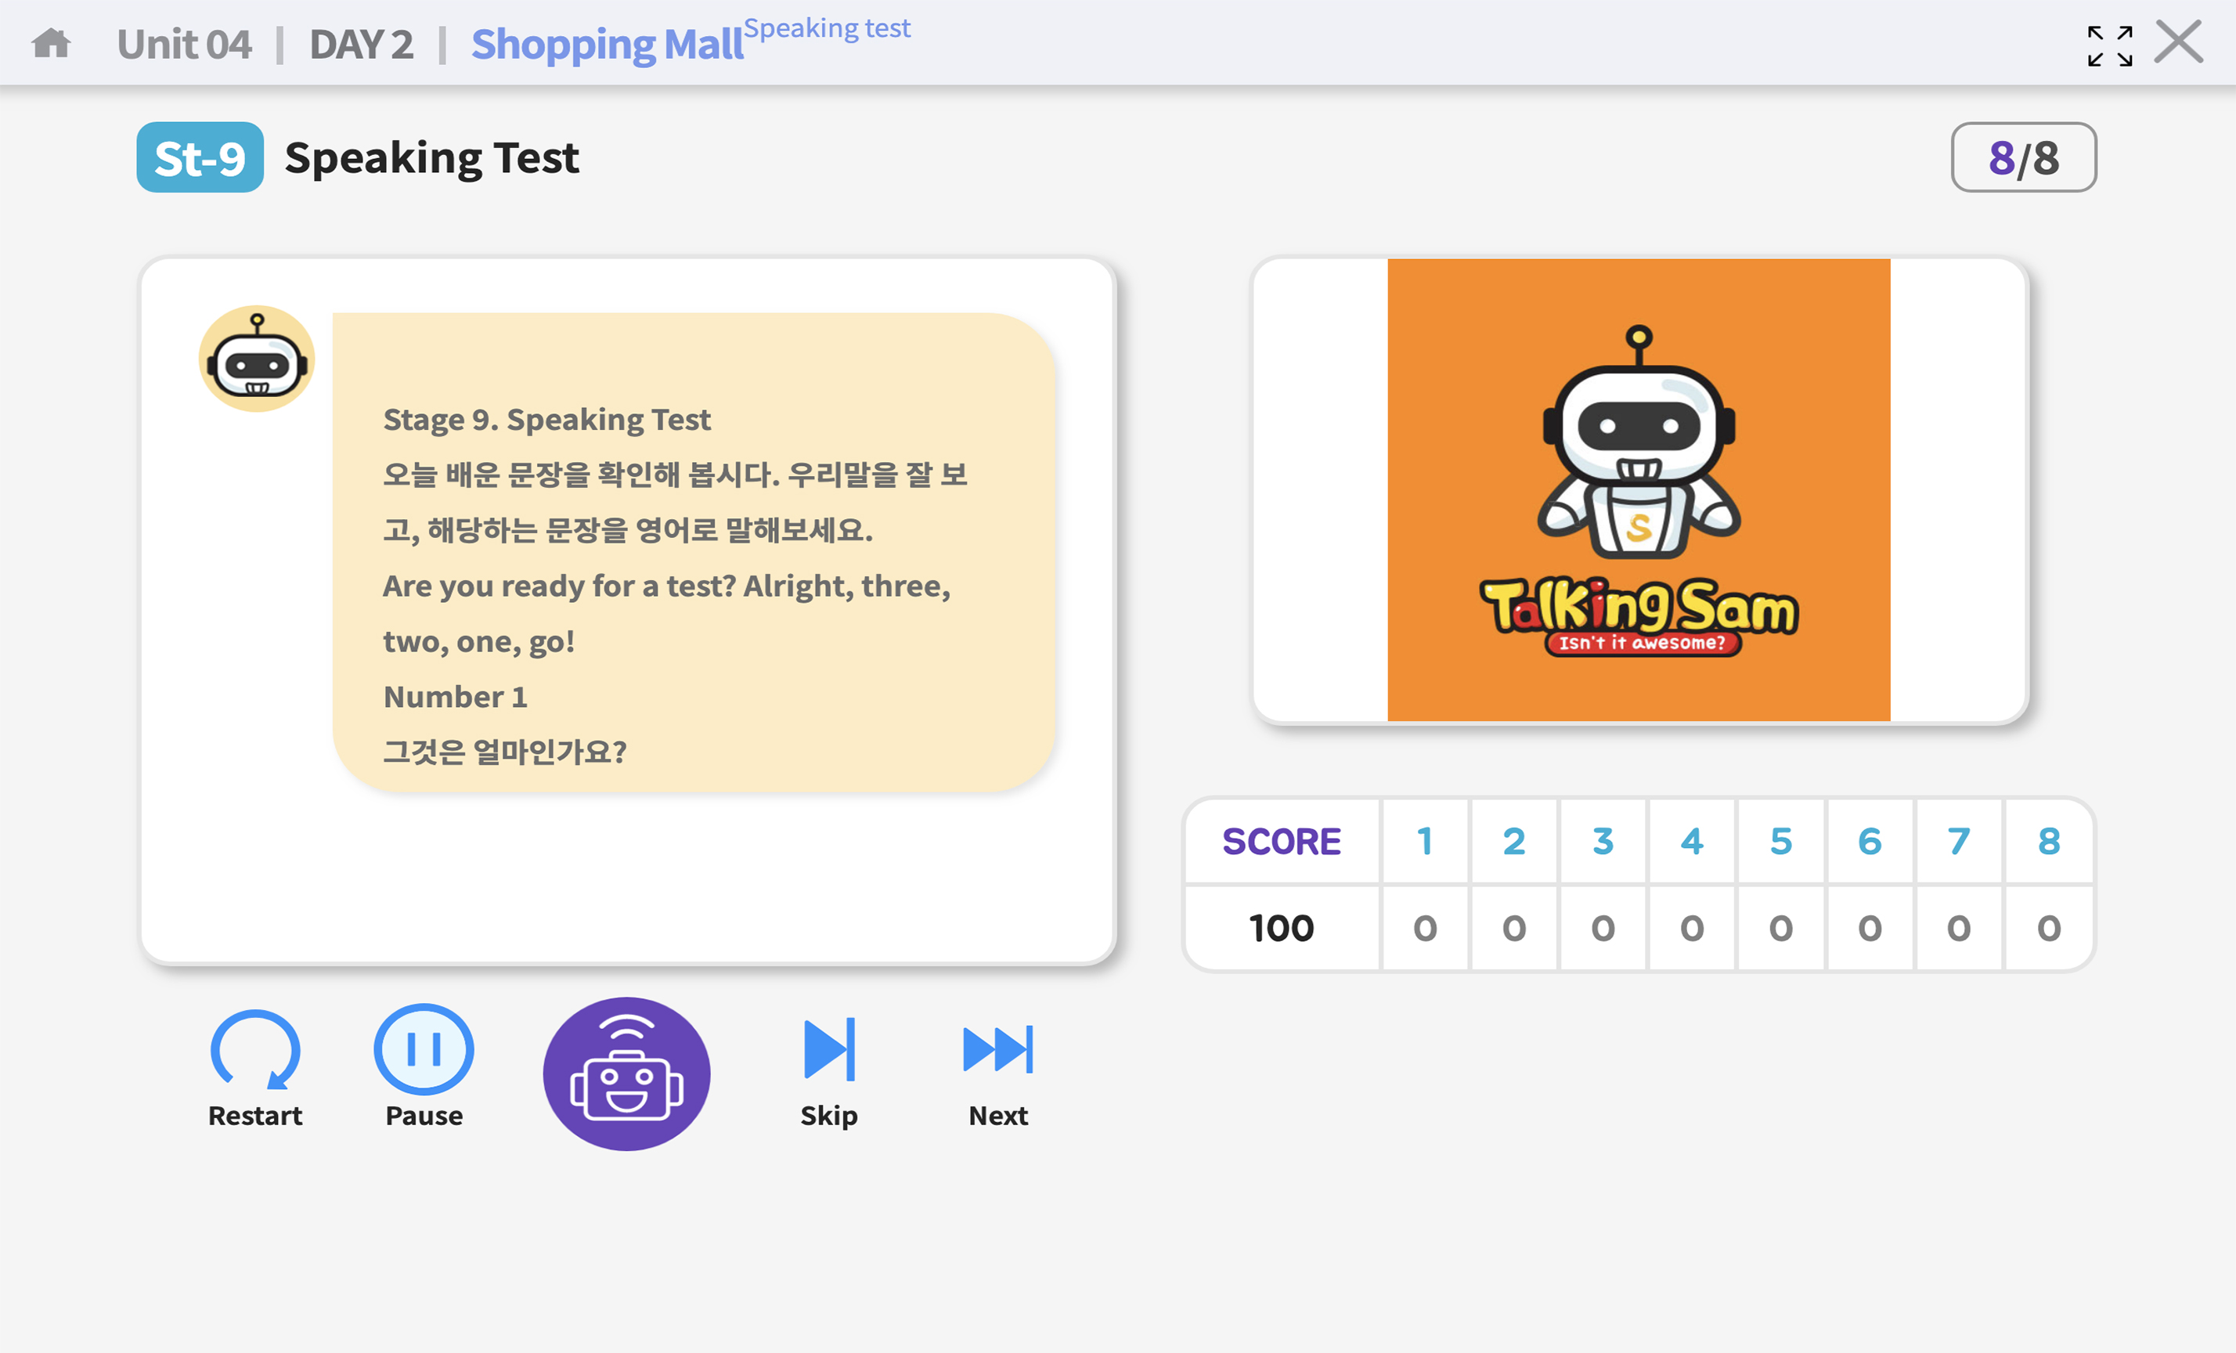This screenshot has height=1353, width=2236.
Task: Close the speaking test window
Action: coord(2179,41)
